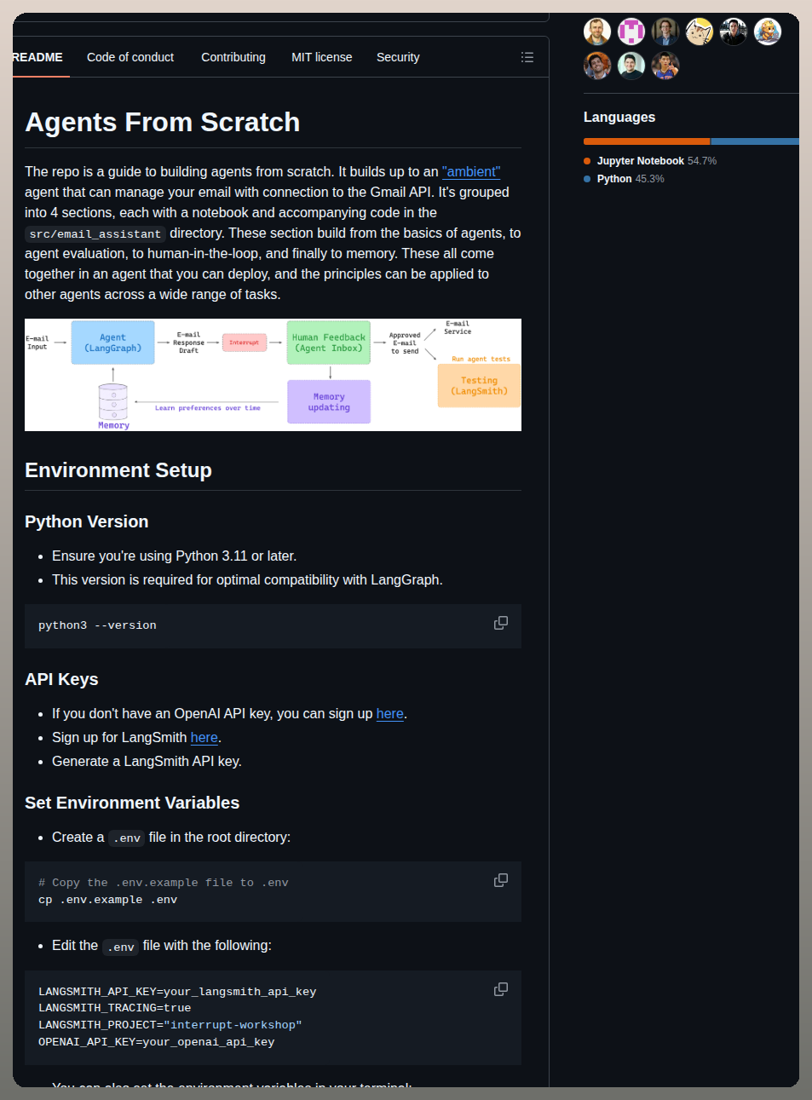Click the python3 --version code text
This screenshot has height=1100, width=812.
coord(97,625)
